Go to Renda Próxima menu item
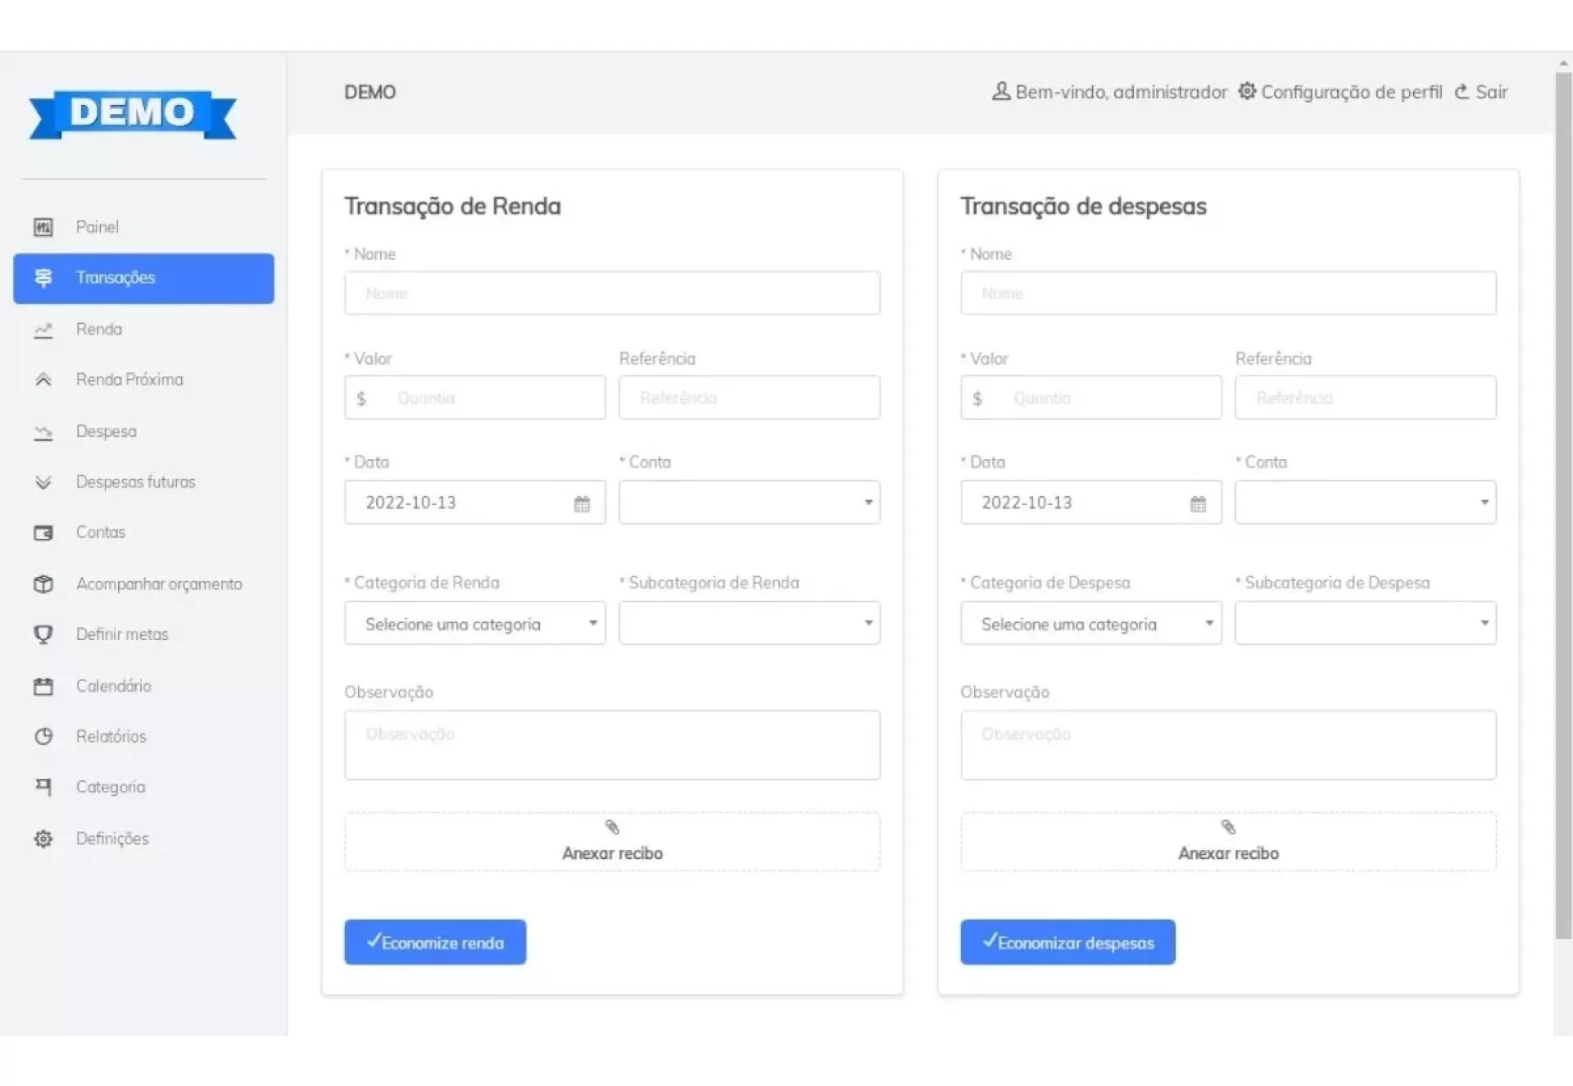Image resolution: width=1573 pixels, height=1086 pixels. pyautogui.click(x=129, y=379)
